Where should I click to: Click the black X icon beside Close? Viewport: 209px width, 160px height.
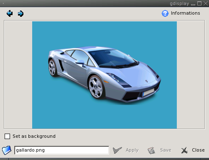pos(184,150)
